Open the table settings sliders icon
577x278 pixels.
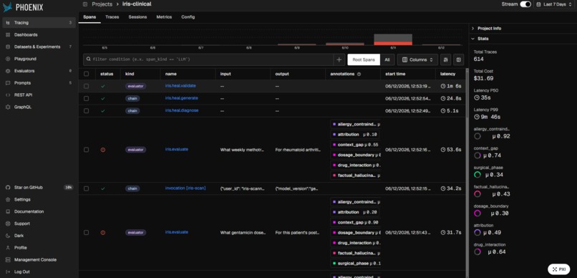click(x=445, y=59)
